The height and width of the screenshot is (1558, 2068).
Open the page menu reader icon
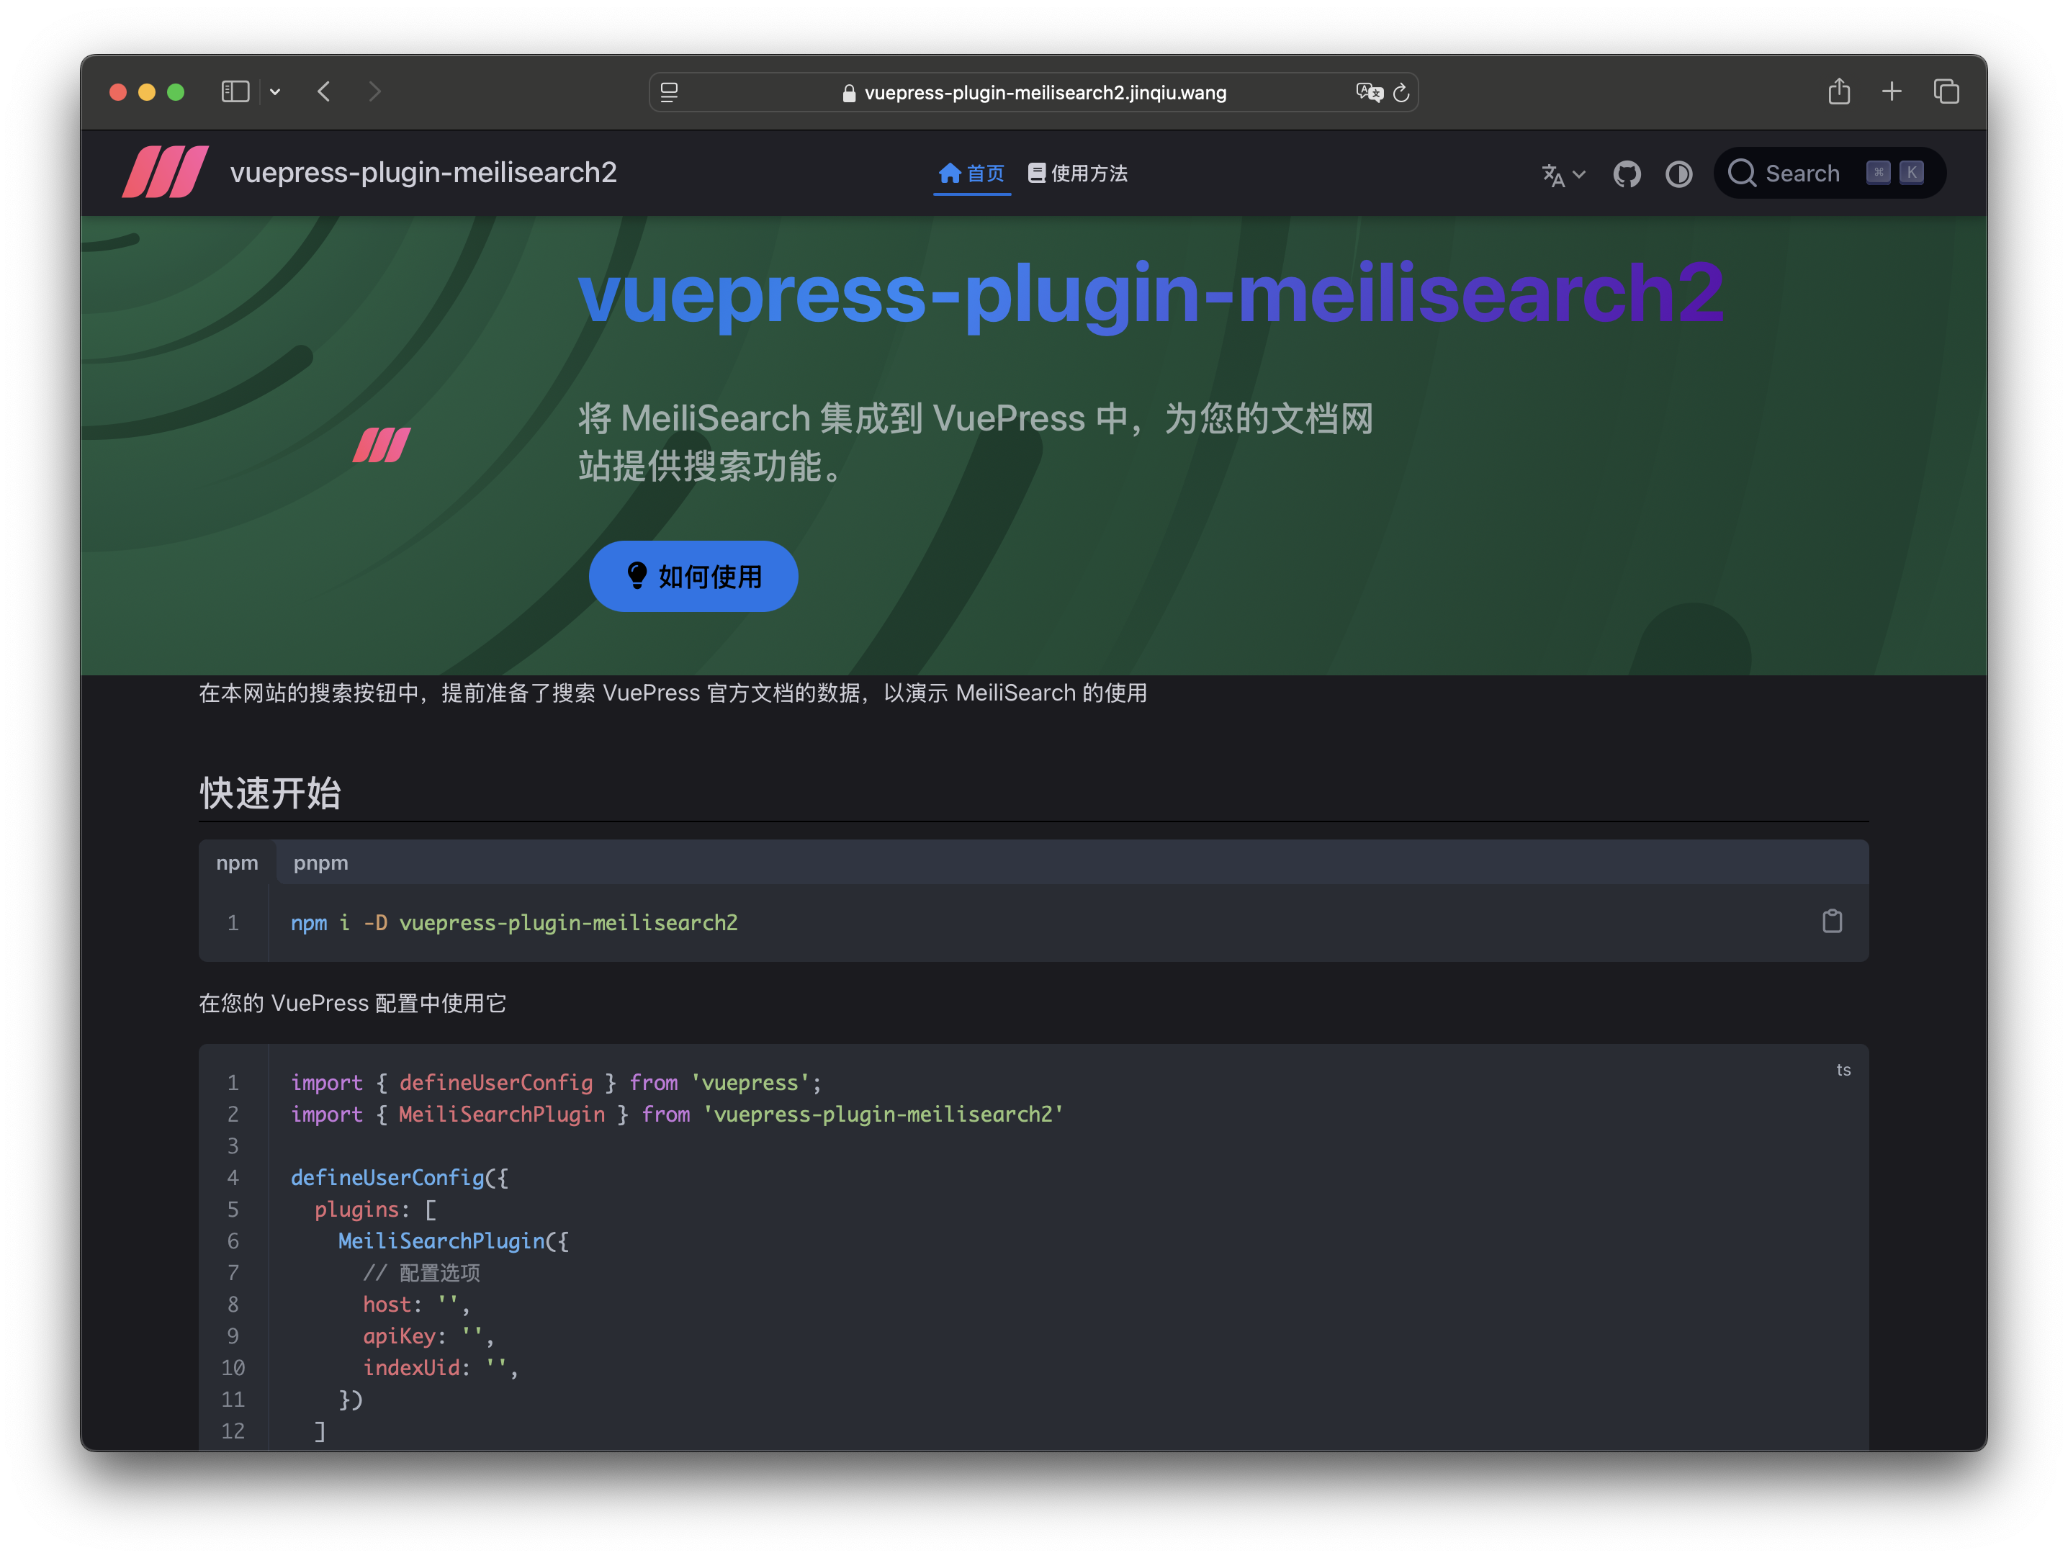[x=670, y=93]
